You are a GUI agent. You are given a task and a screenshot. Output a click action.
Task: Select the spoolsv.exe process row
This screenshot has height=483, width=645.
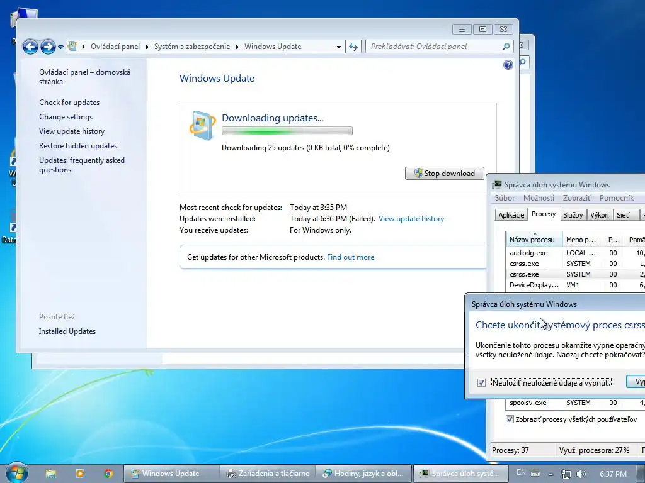click(576, 403)
